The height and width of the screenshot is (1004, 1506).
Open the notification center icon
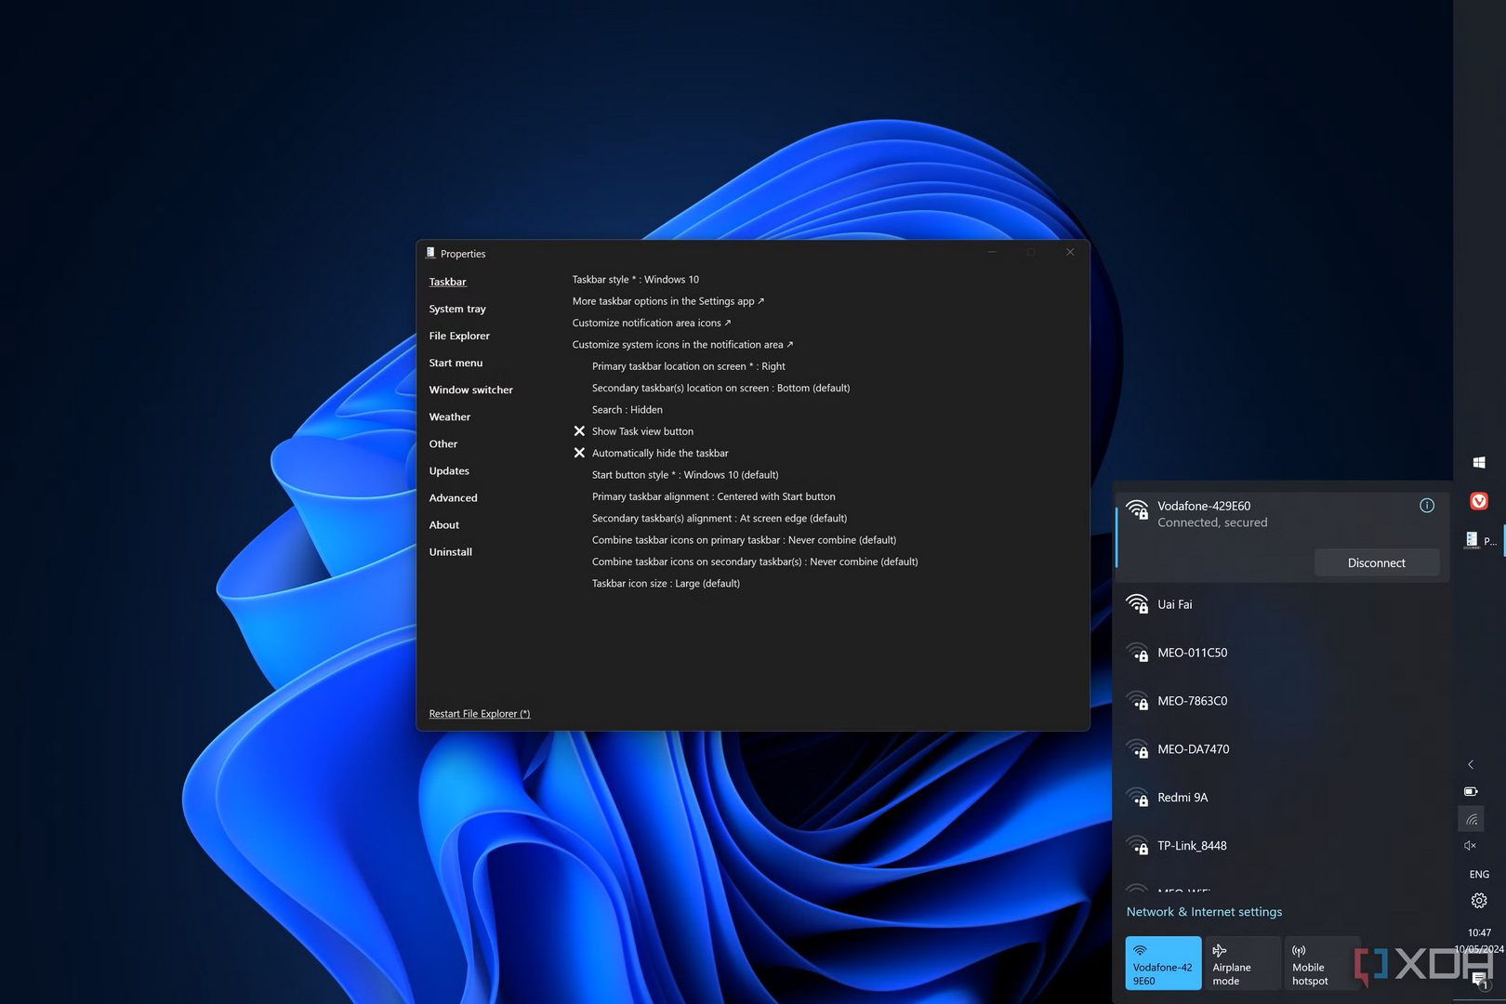pyautogui.click(x=1479, y=980)
